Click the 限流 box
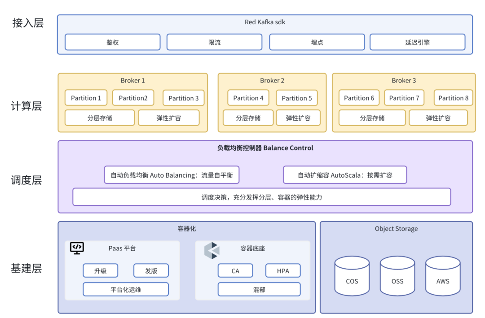Screen dimensions: 485x318 point(214,42)
